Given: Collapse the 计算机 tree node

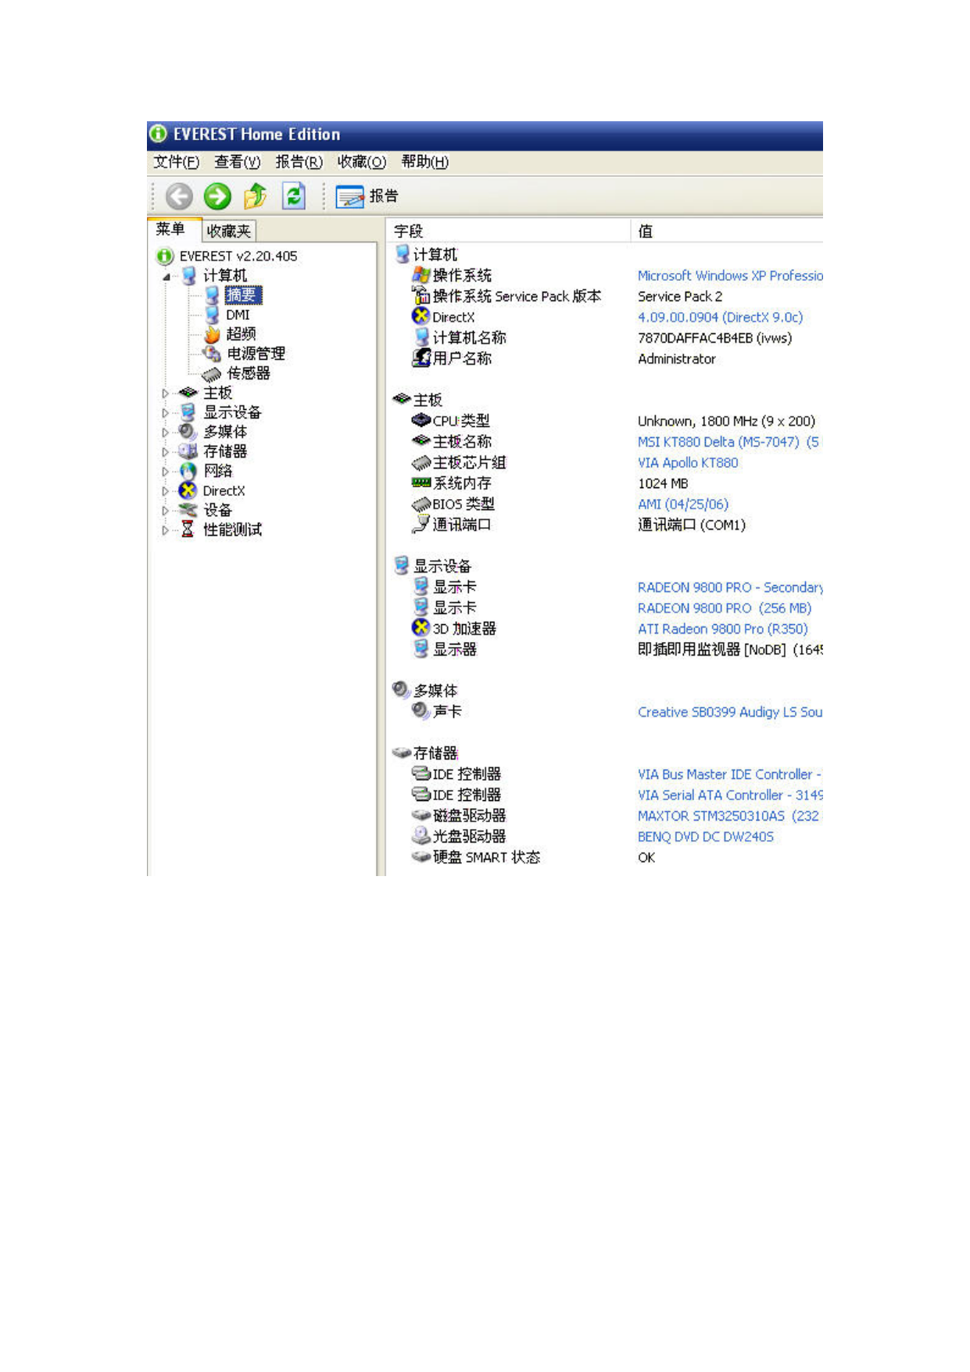Looking at the screenshot, I should [x=166, y=277].
